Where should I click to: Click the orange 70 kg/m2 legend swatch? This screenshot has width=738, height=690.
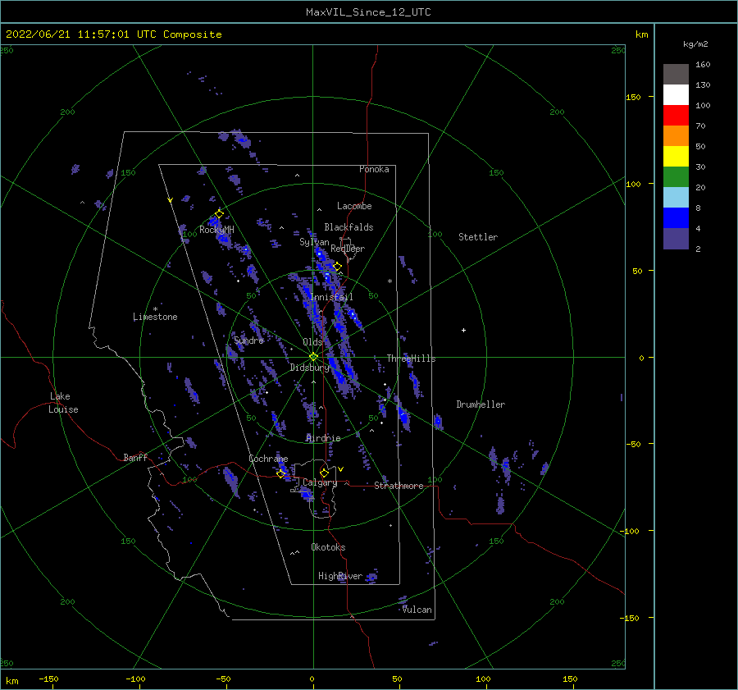[676, 135]
